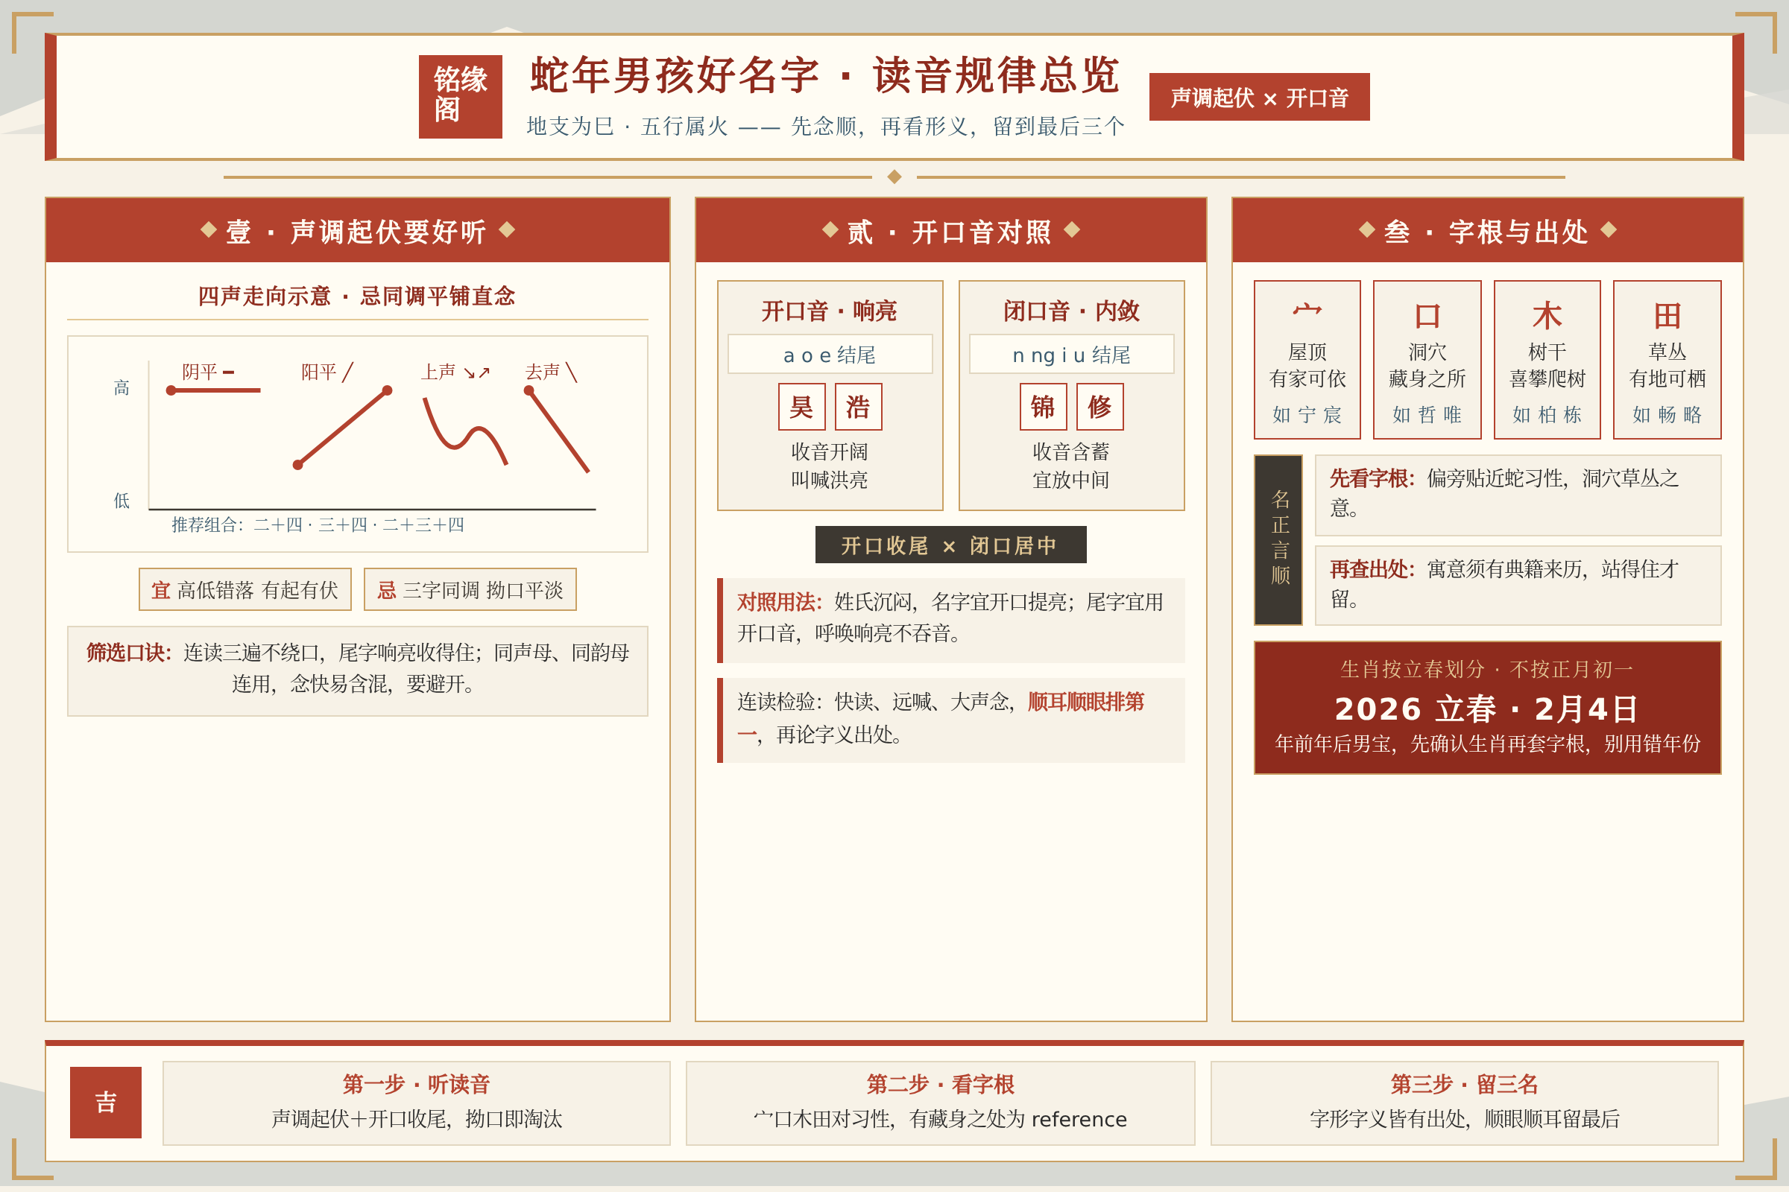This screenshot has height=1192, width=1789.
Task: Click the 生肖按立春划分 caption
Action: click(x=1488, y=669)
